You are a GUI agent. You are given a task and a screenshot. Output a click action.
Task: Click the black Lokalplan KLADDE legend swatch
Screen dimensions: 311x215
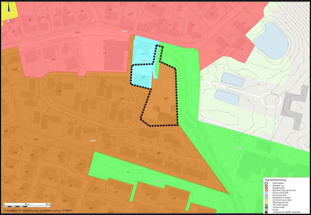(x=266, y=212)
